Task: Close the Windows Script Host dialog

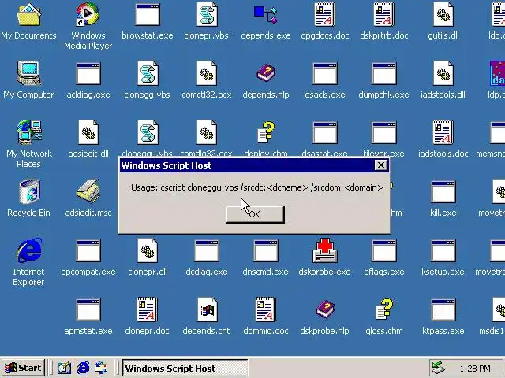Action: [380, 165]
